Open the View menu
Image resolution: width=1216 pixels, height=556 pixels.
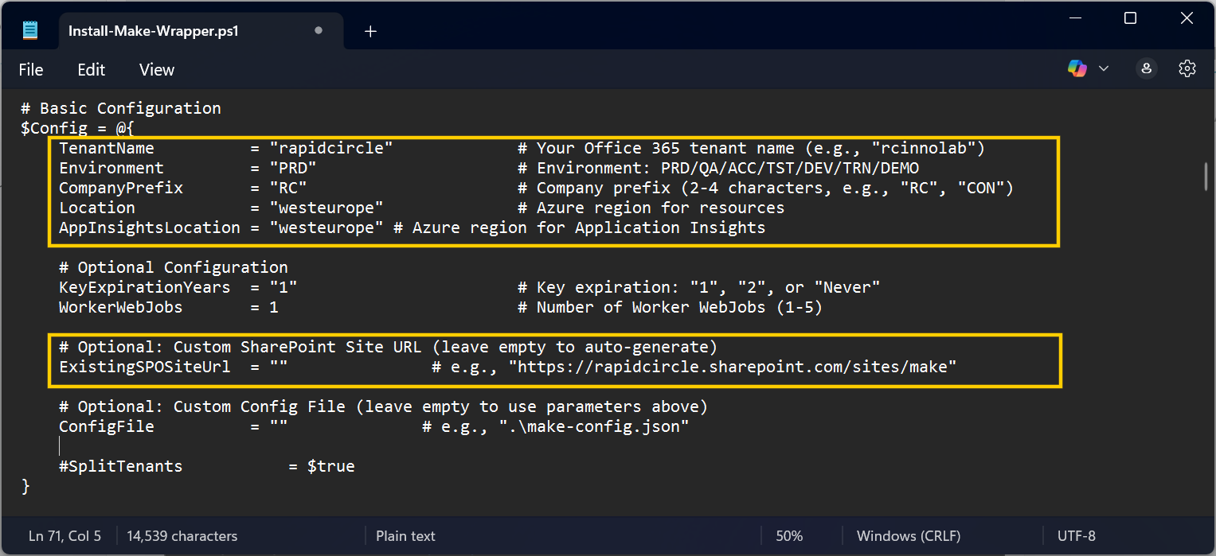coord(156,69)
